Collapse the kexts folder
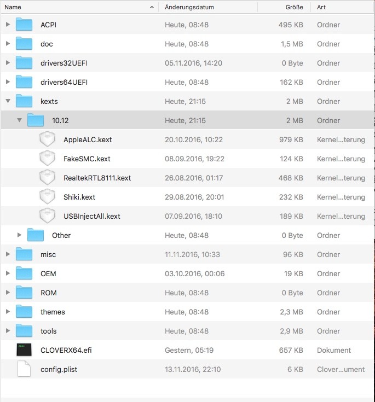 (x=8, y=102)
